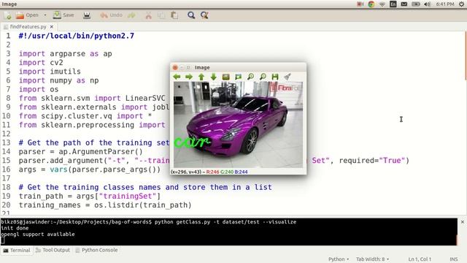The width and height of the screenshot is (467, 263).
Task: Expand the Open recent files dropdown arrow
Action: [45, 15]
